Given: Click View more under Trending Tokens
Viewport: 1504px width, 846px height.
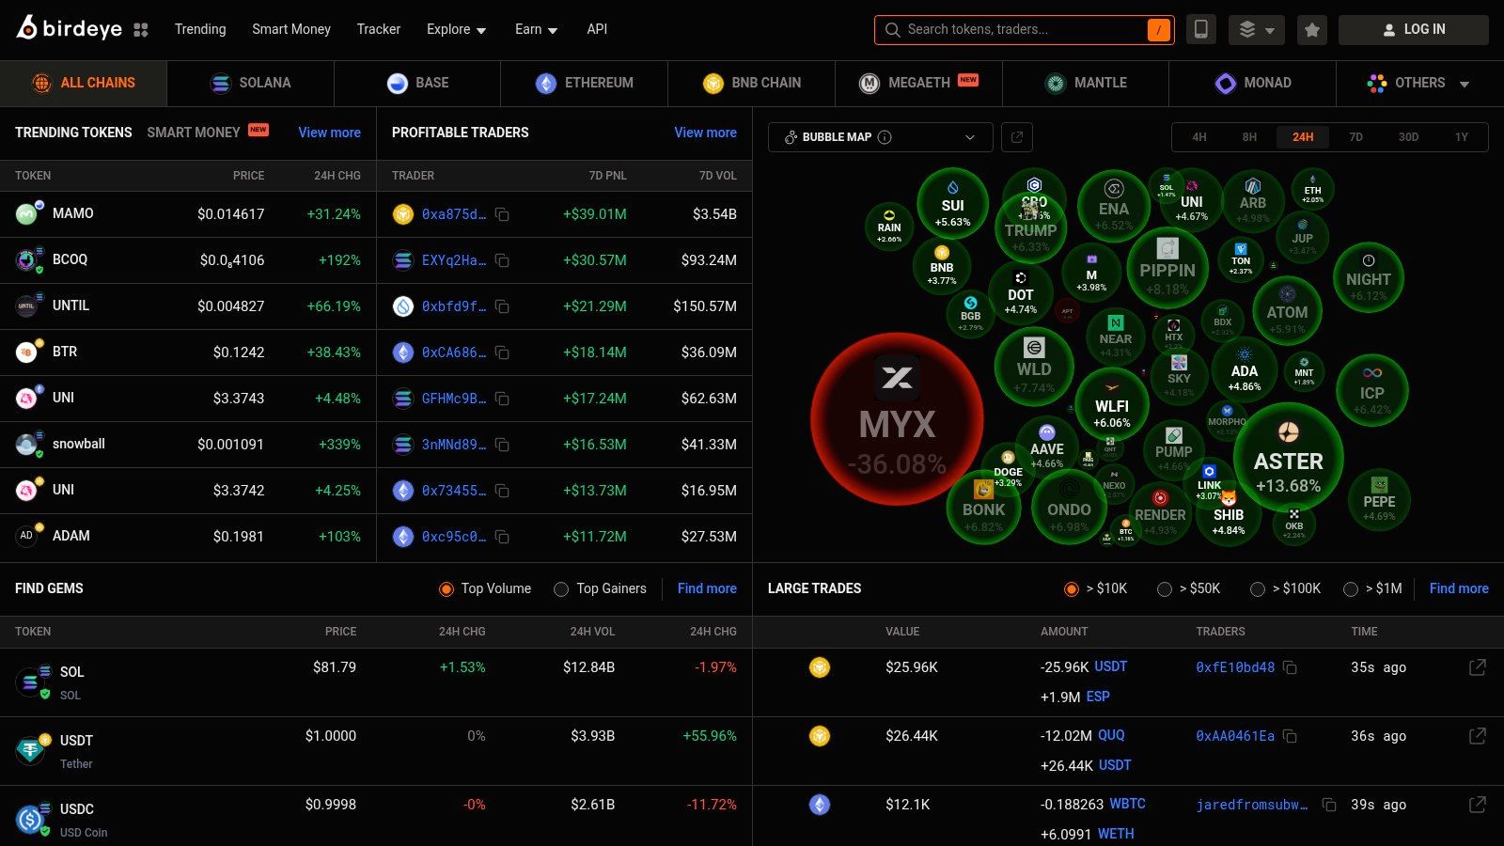Looking at the screenshot, I should [329, 133].
